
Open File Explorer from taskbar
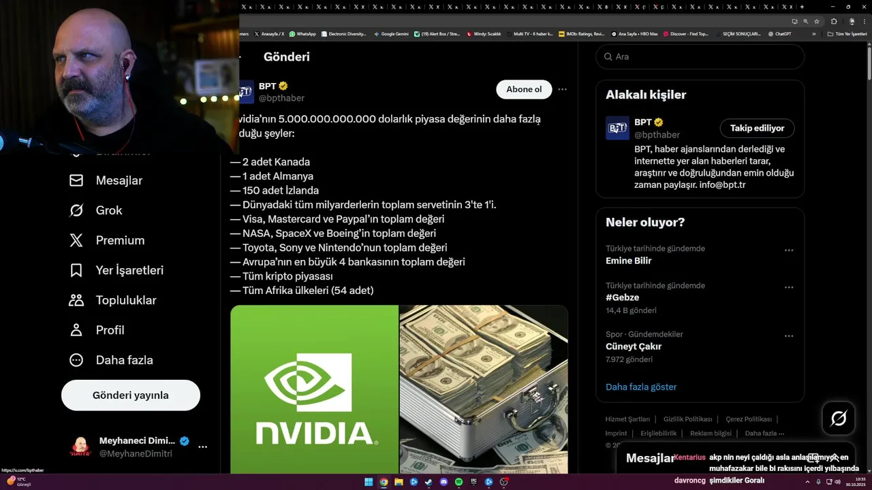coord(399,482)
